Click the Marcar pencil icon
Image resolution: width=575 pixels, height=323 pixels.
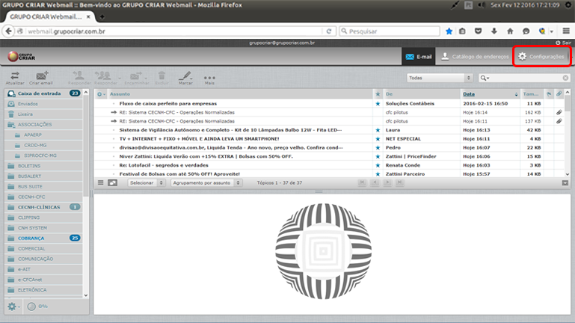(x=185, y=78)
